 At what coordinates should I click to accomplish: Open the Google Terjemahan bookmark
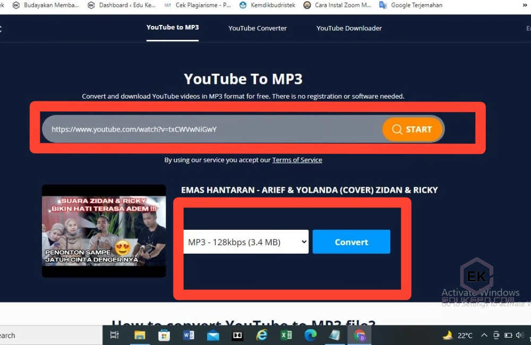(411, 5)
